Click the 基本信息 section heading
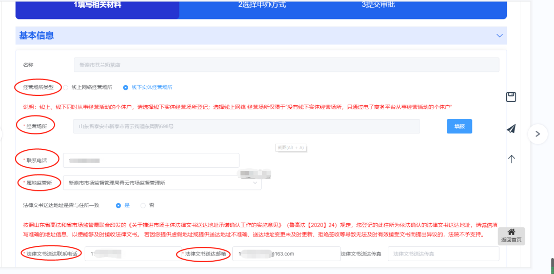554x274 pixels. pyautogui.click(x=36, y=35)
